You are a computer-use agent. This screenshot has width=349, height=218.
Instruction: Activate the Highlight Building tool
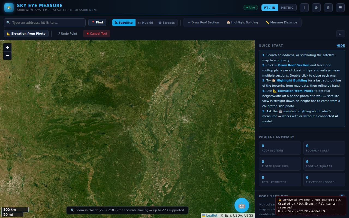click(x=242, y=22)
